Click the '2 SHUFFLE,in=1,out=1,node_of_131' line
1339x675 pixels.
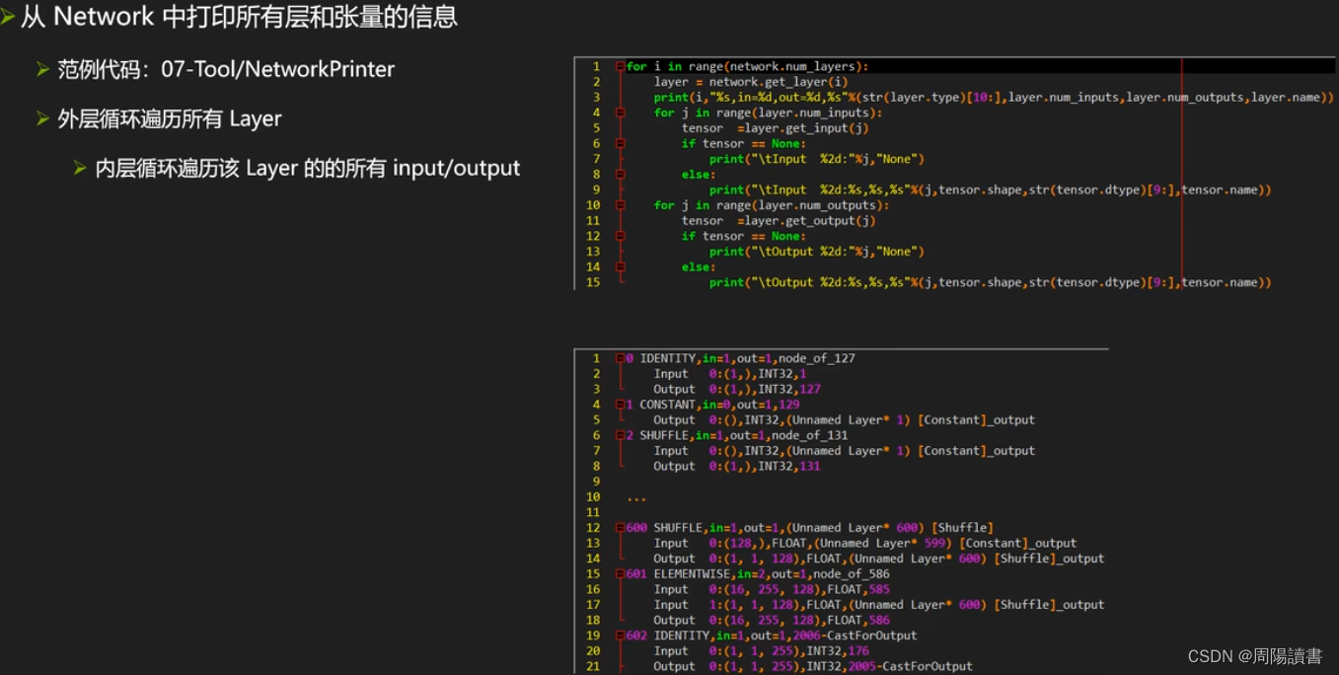(x=737, y=435)
